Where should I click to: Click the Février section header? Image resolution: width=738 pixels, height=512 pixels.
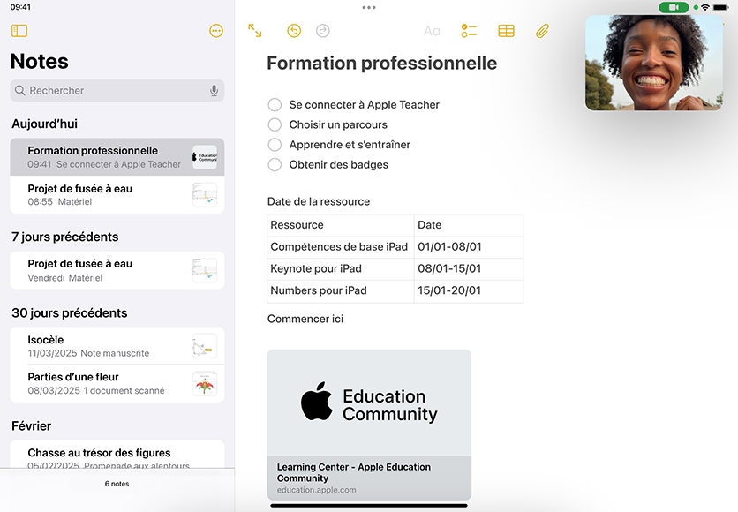(31, 425)
